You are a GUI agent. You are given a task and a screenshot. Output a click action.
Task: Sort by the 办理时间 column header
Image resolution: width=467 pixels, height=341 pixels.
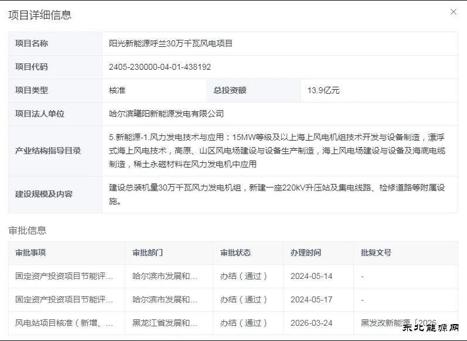[x=306, y=253]
